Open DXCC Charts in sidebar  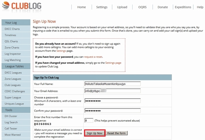[16, 29]
